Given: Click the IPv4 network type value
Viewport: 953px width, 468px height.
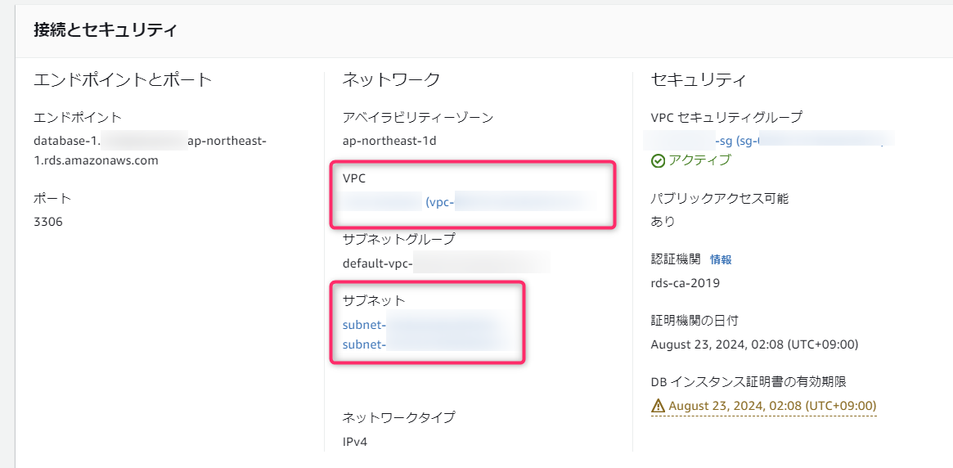Looking at the screenshot, I should coord(356,442).
